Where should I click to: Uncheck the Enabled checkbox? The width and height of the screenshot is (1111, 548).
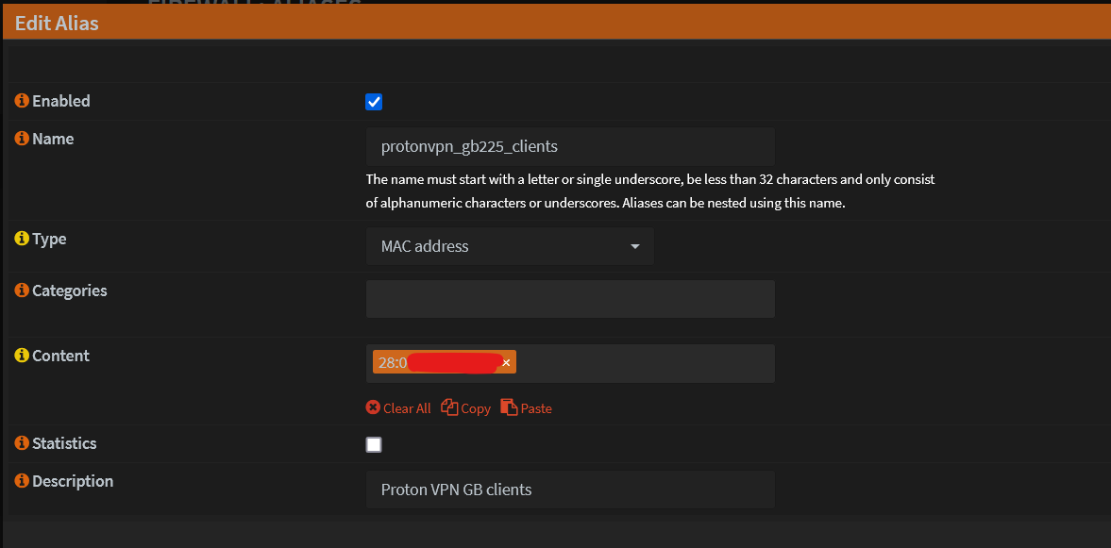374,102
